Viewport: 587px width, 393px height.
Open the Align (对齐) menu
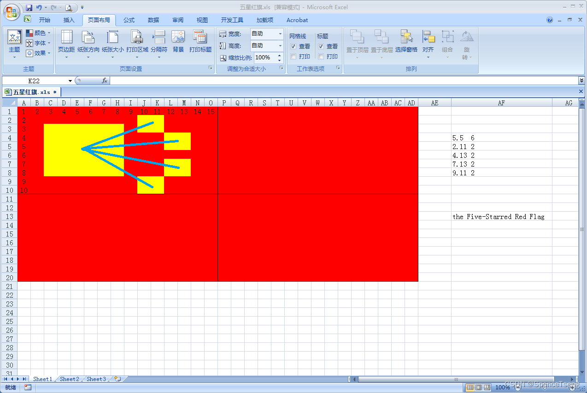[428, 45]
